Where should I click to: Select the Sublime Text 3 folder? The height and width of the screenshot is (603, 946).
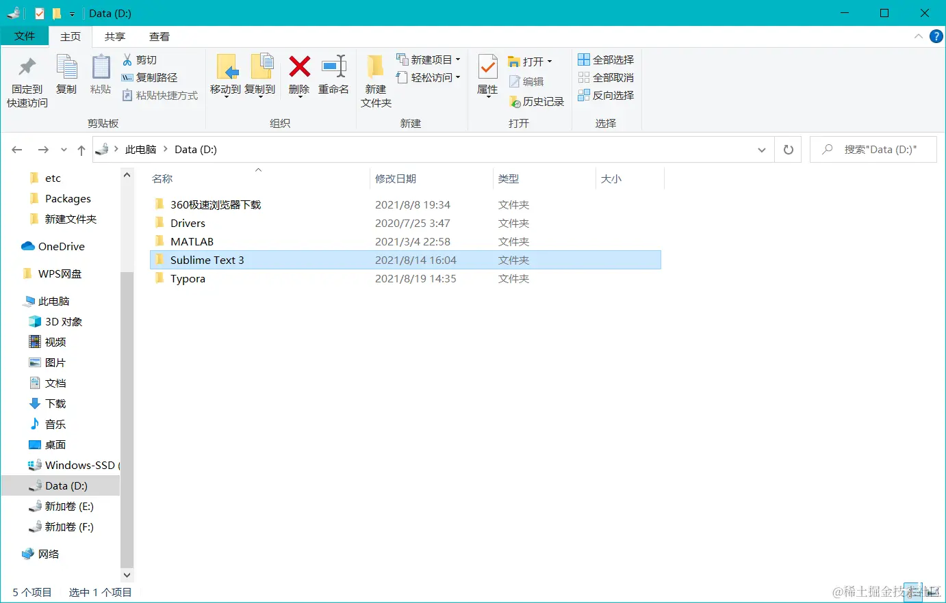(405, 260)
